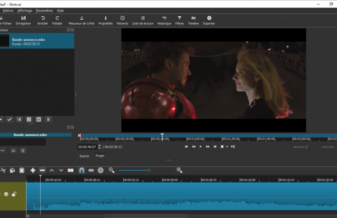
Task: Paste with the timeline clipboard icon
Action: coord(21,170)
